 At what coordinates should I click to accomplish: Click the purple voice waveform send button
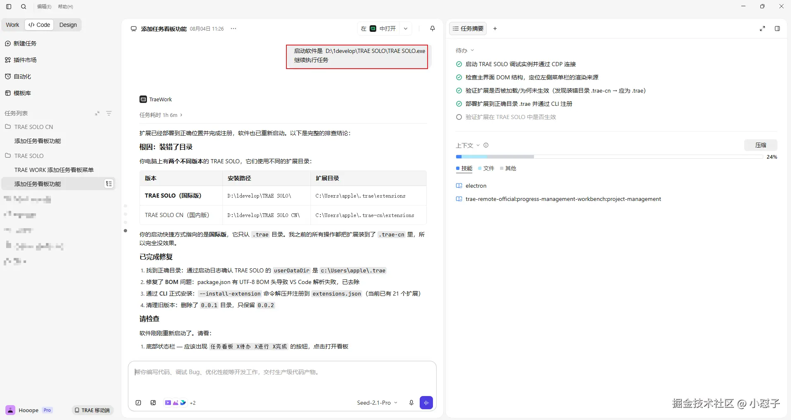(426, 403)
